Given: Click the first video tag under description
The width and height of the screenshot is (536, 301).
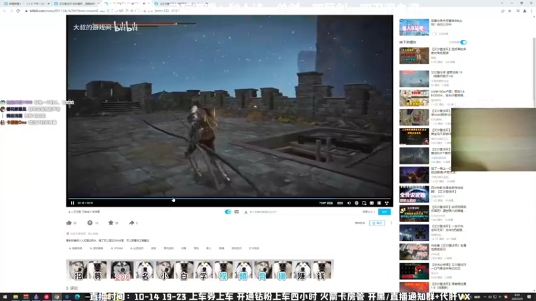Looking at the screenshot, I should tap(76, 248).
